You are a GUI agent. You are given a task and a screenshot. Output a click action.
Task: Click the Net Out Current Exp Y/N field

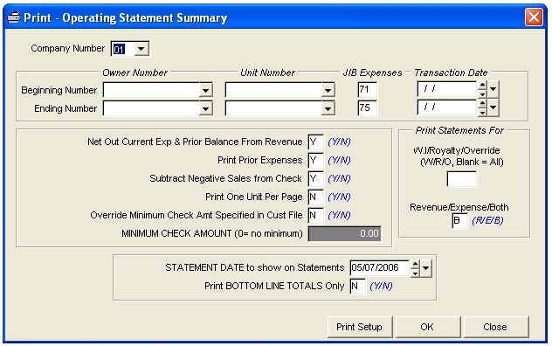pyautogui.click(x=315, y=142)
